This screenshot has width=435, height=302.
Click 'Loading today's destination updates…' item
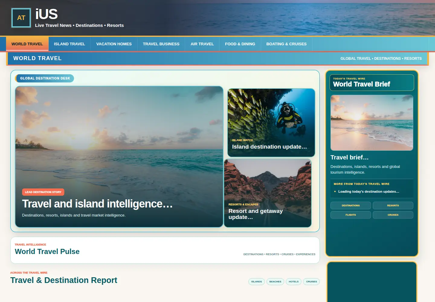pyautogui.click(x=369, y=191)
